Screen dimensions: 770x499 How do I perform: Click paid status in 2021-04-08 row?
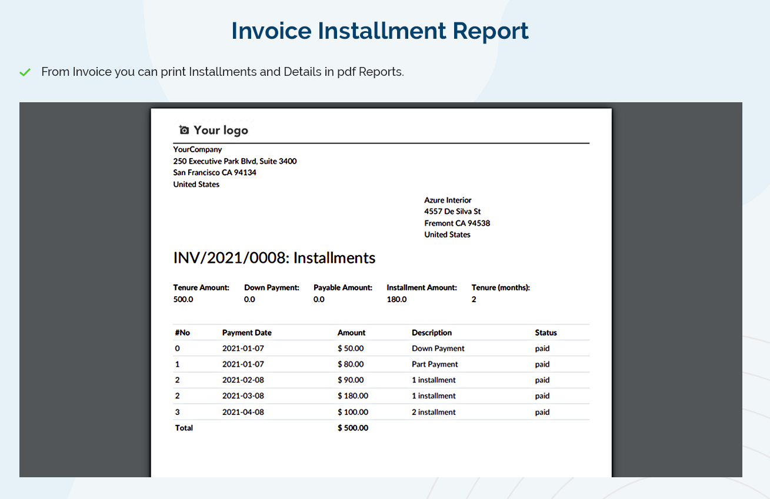(x=542, y=412)
